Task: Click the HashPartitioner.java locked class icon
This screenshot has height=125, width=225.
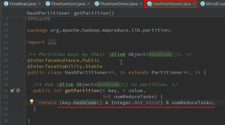Action: [149, 4]
